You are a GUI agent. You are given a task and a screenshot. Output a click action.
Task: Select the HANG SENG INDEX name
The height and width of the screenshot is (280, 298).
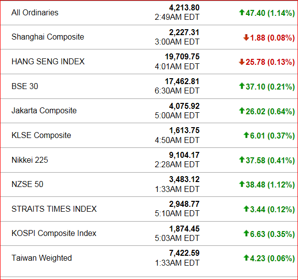pyautogui.click(x=48, y=61)
